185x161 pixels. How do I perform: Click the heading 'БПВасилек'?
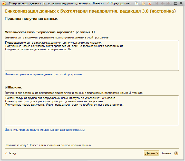[13, 87]
